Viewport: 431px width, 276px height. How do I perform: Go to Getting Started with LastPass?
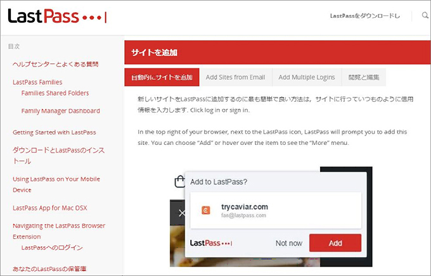point(54,132)
